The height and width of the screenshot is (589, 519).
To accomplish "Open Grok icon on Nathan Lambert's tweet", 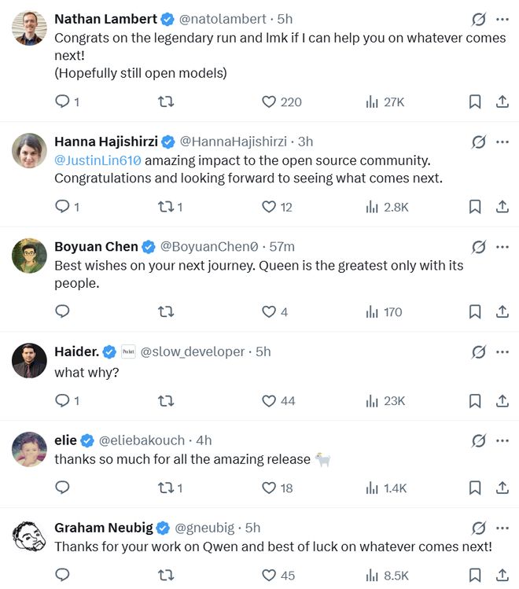I will tap(477, 19).
